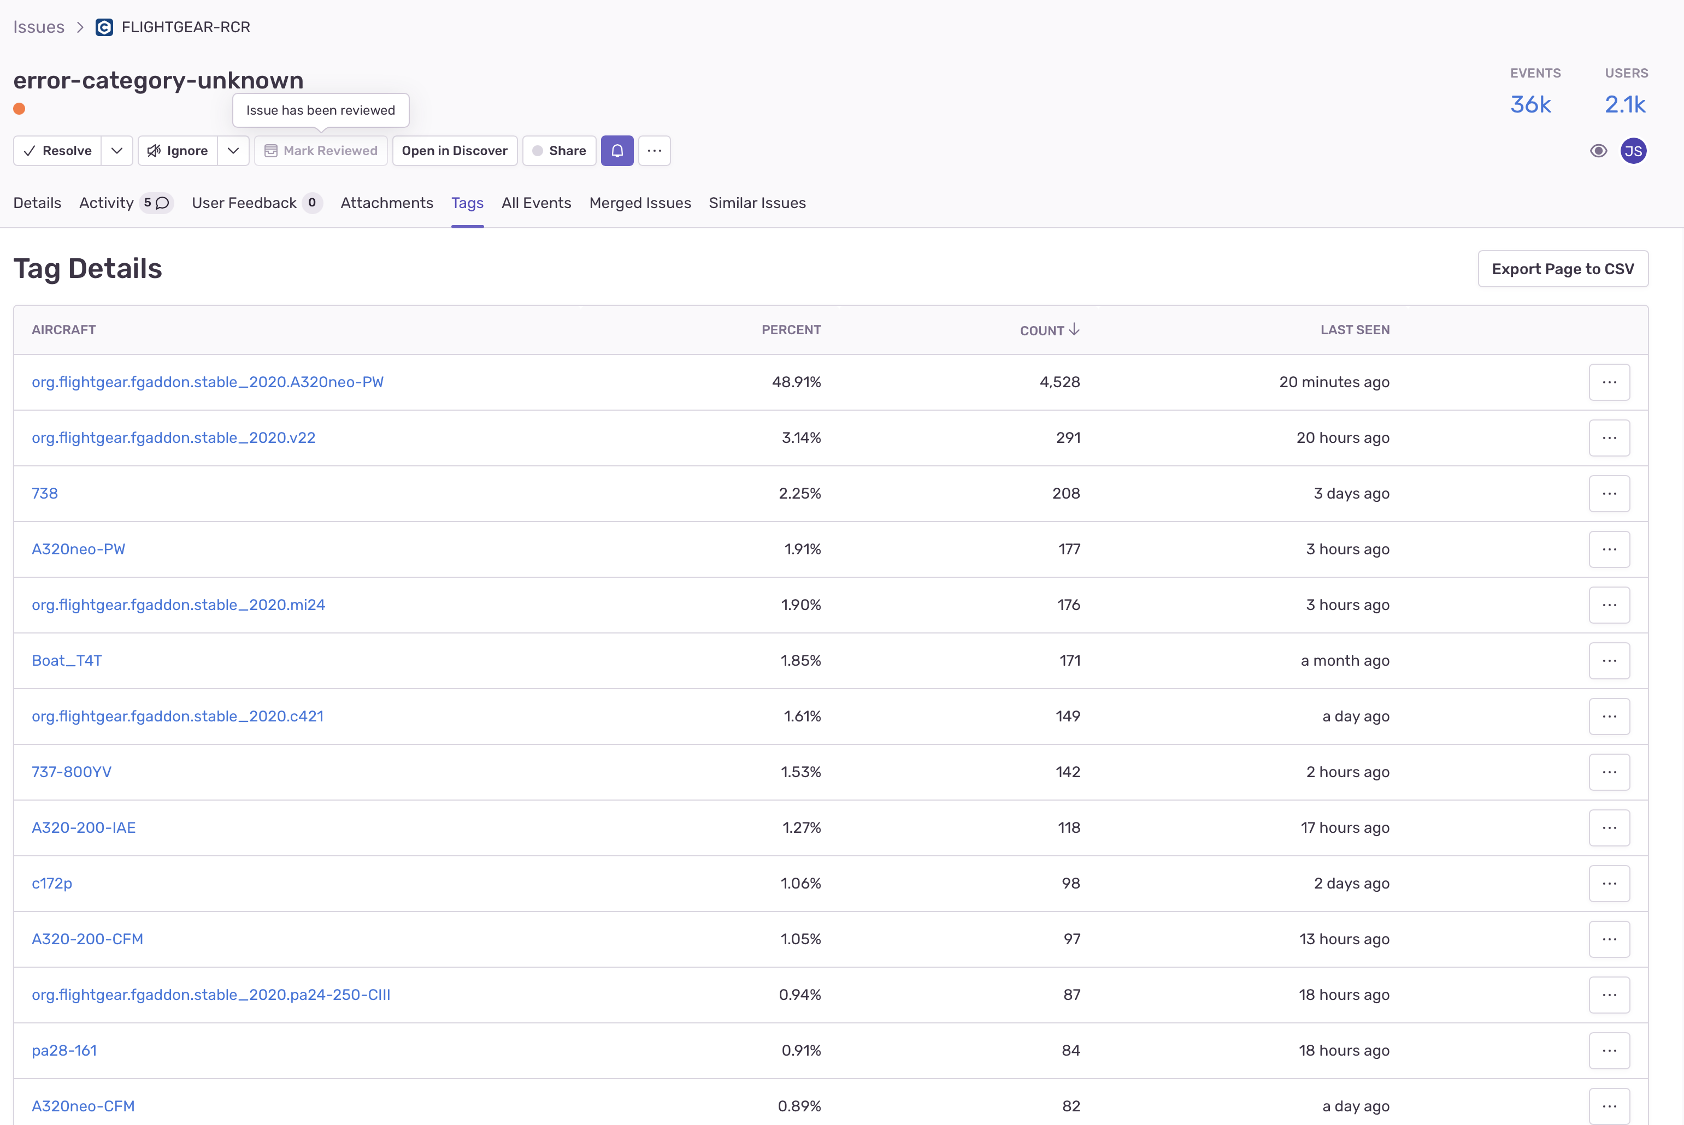
Task: Open the c172p tag link
Action: (52, 883)
